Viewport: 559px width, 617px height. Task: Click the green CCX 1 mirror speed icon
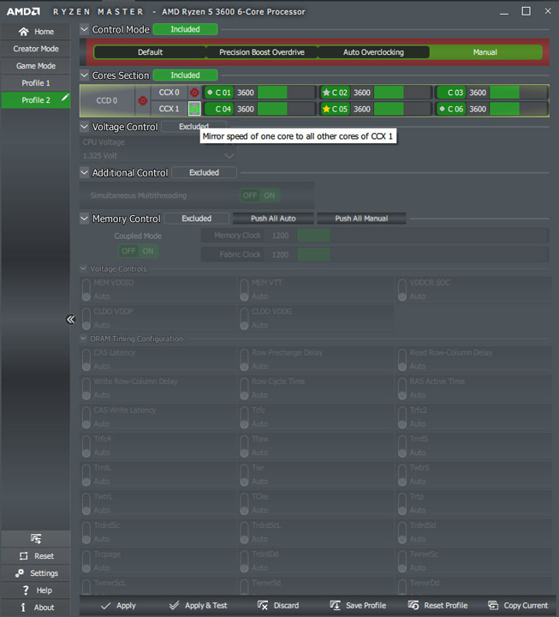[194, 109]
